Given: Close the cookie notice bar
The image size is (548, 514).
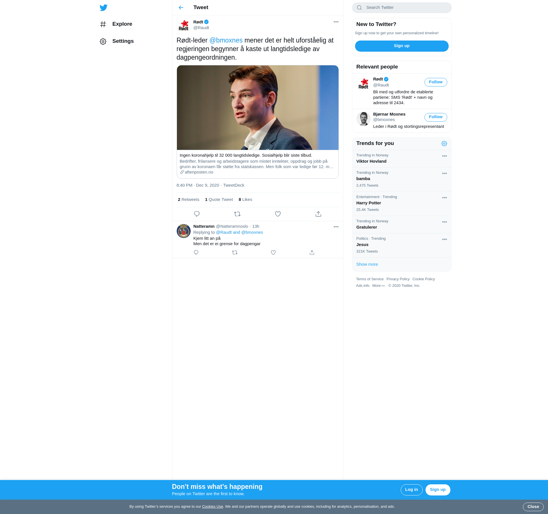Looking at the screenshot, I should 533,507.
